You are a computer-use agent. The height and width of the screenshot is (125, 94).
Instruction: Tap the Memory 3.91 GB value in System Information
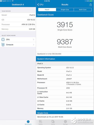69,108
